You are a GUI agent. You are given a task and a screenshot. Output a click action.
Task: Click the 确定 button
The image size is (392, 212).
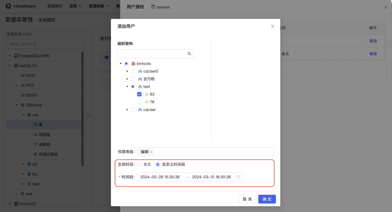[267, 199]
